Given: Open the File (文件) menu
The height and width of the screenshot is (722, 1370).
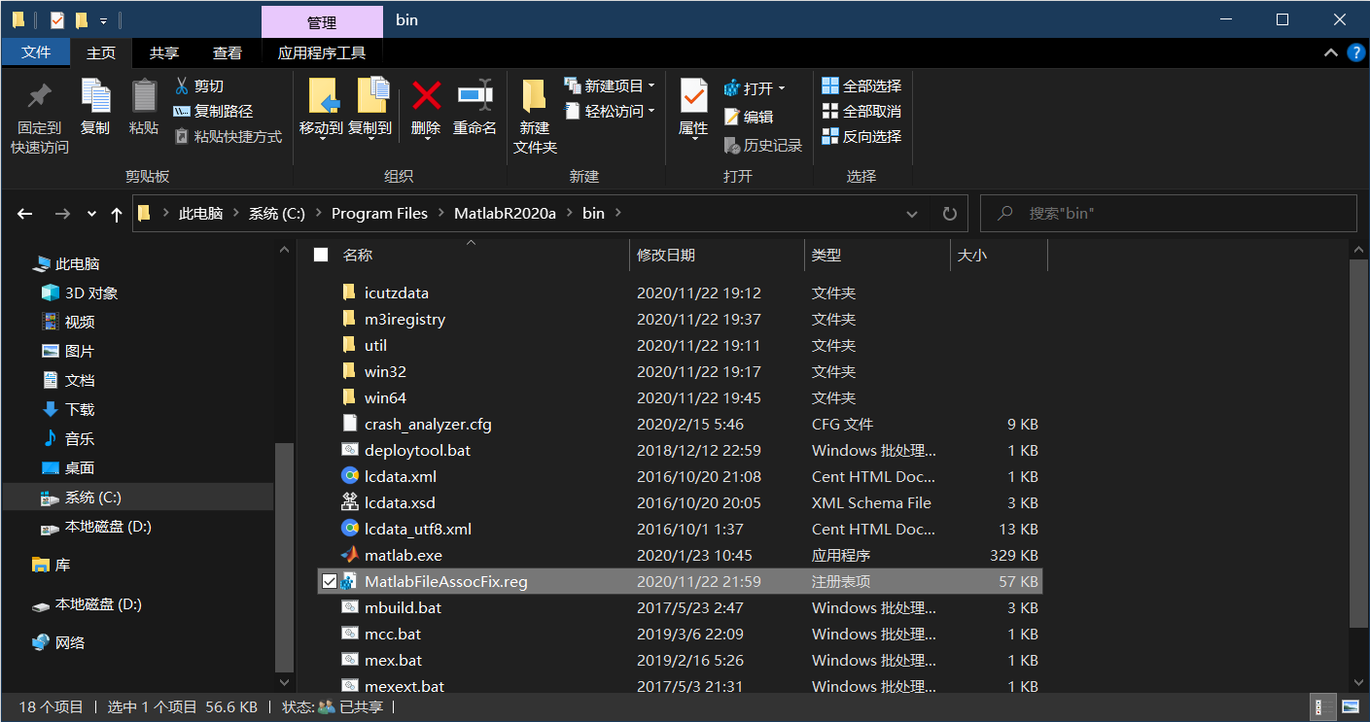Looking at the screenshot, I should click(36, 52).
